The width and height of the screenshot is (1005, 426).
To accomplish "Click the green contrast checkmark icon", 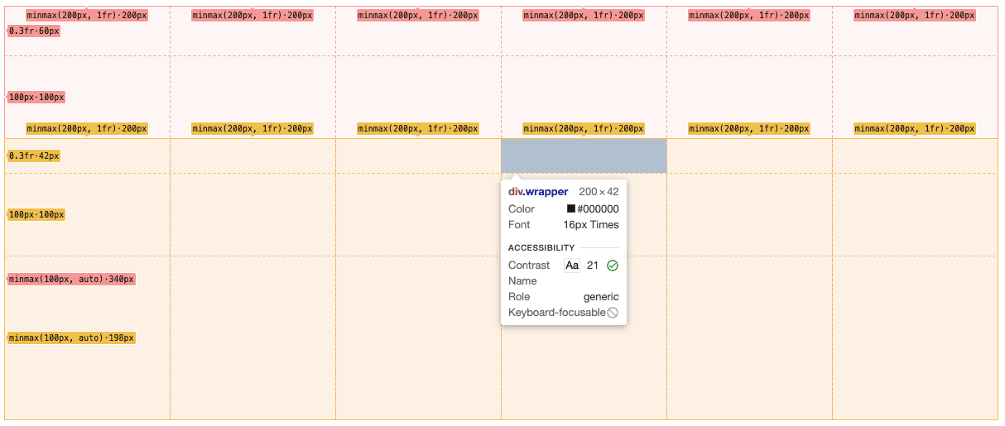I will (x=613, y=266).
